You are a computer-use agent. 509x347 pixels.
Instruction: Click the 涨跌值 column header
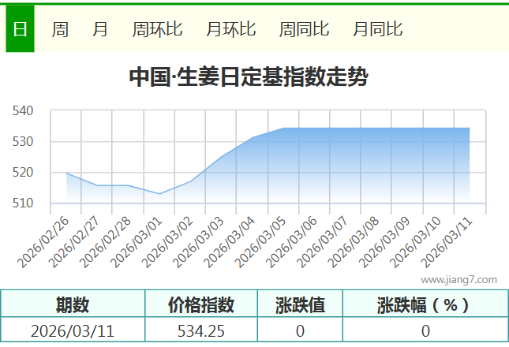(x=300, y=304)
